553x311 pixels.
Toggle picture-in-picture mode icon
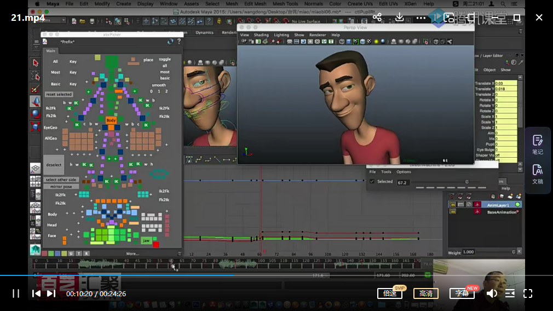click(448, 18)
